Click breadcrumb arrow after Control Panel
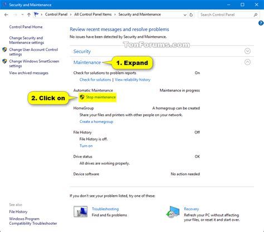Image resolution: width=264 pixels, height=232 pixels. [71, 14]
